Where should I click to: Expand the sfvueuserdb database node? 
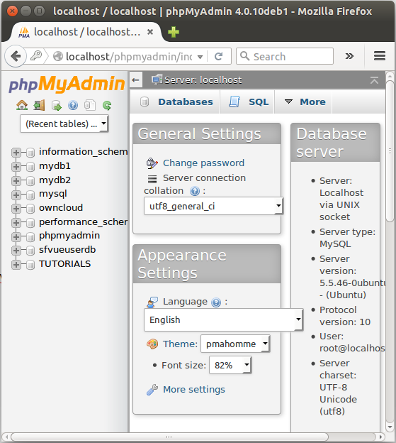tap(16, 251)
